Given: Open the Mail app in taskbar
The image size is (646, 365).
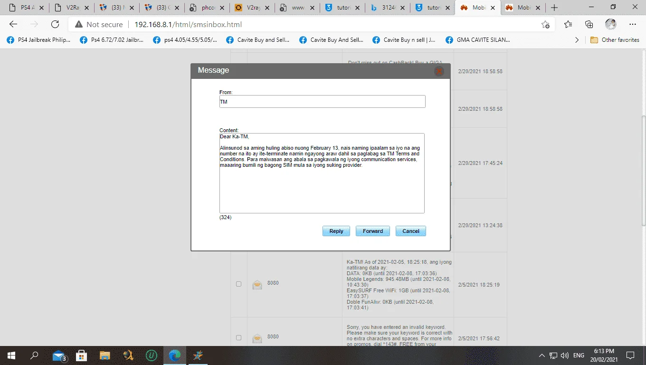Looking at the screenshot, I should pyautogui.click(x=58, y=355).
